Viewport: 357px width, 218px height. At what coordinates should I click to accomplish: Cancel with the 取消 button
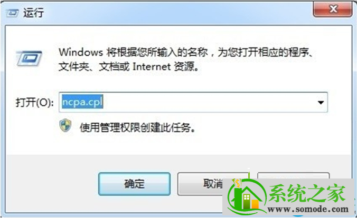coord(200,183)
